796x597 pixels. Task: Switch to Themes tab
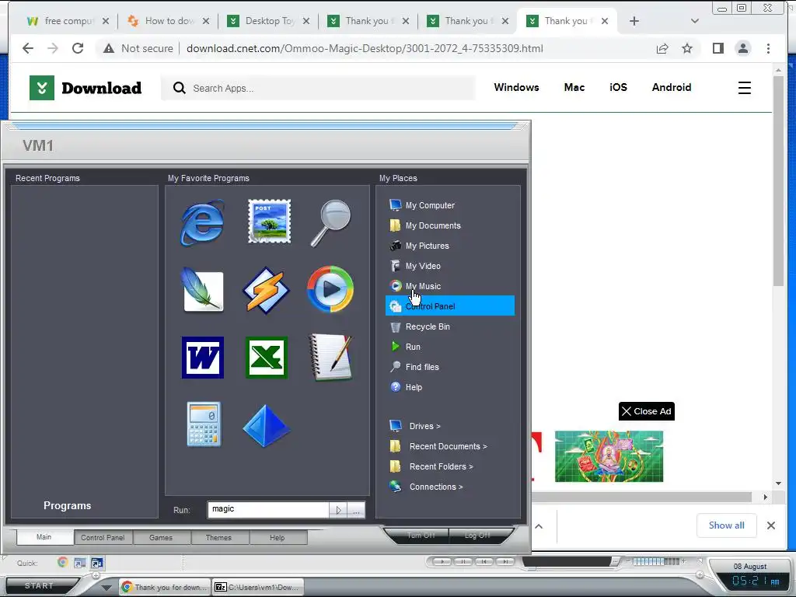(218, 538)
